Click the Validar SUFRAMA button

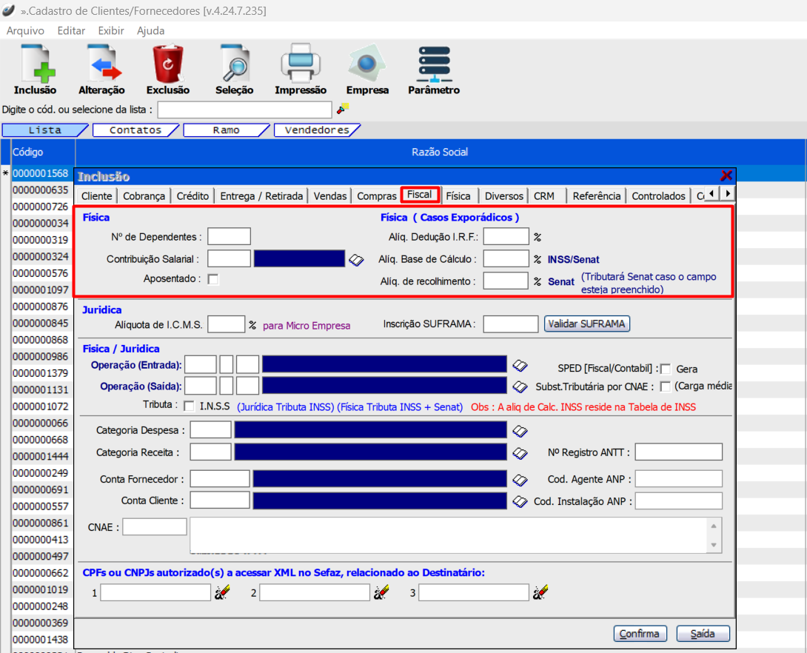(588, 324)
